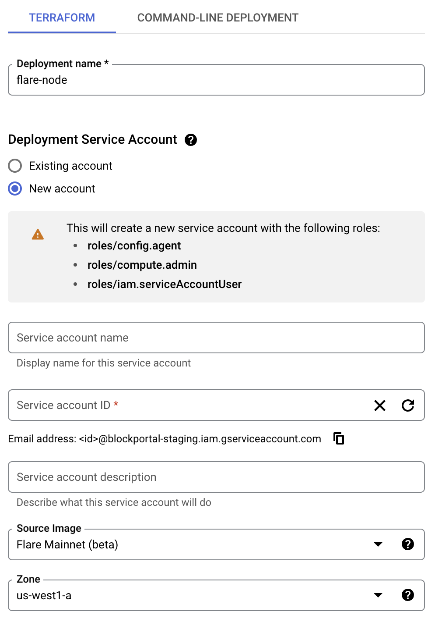Click the Deployment name field
This screenshot has width=442, height=626.
216,80
